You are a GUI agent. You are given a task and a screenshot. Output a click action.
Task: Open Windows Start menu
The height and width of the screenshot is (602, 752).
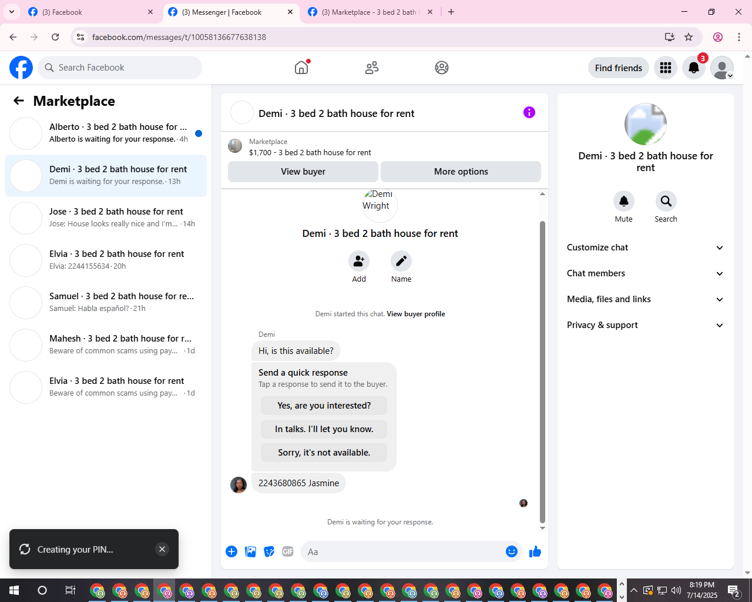(14, 590)
